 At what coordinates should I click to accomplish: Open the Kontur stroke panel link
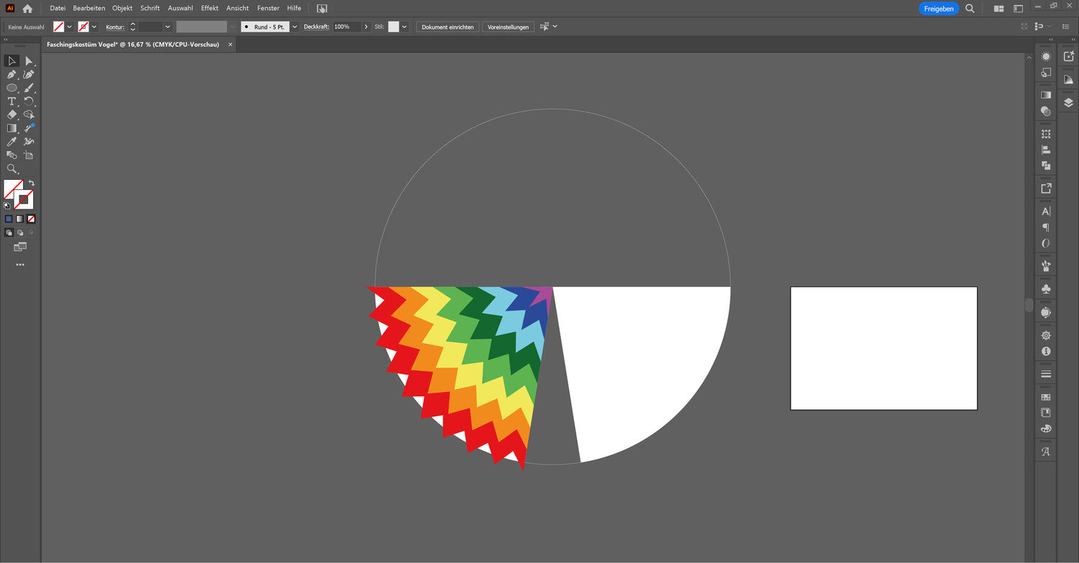coord(115,27)
